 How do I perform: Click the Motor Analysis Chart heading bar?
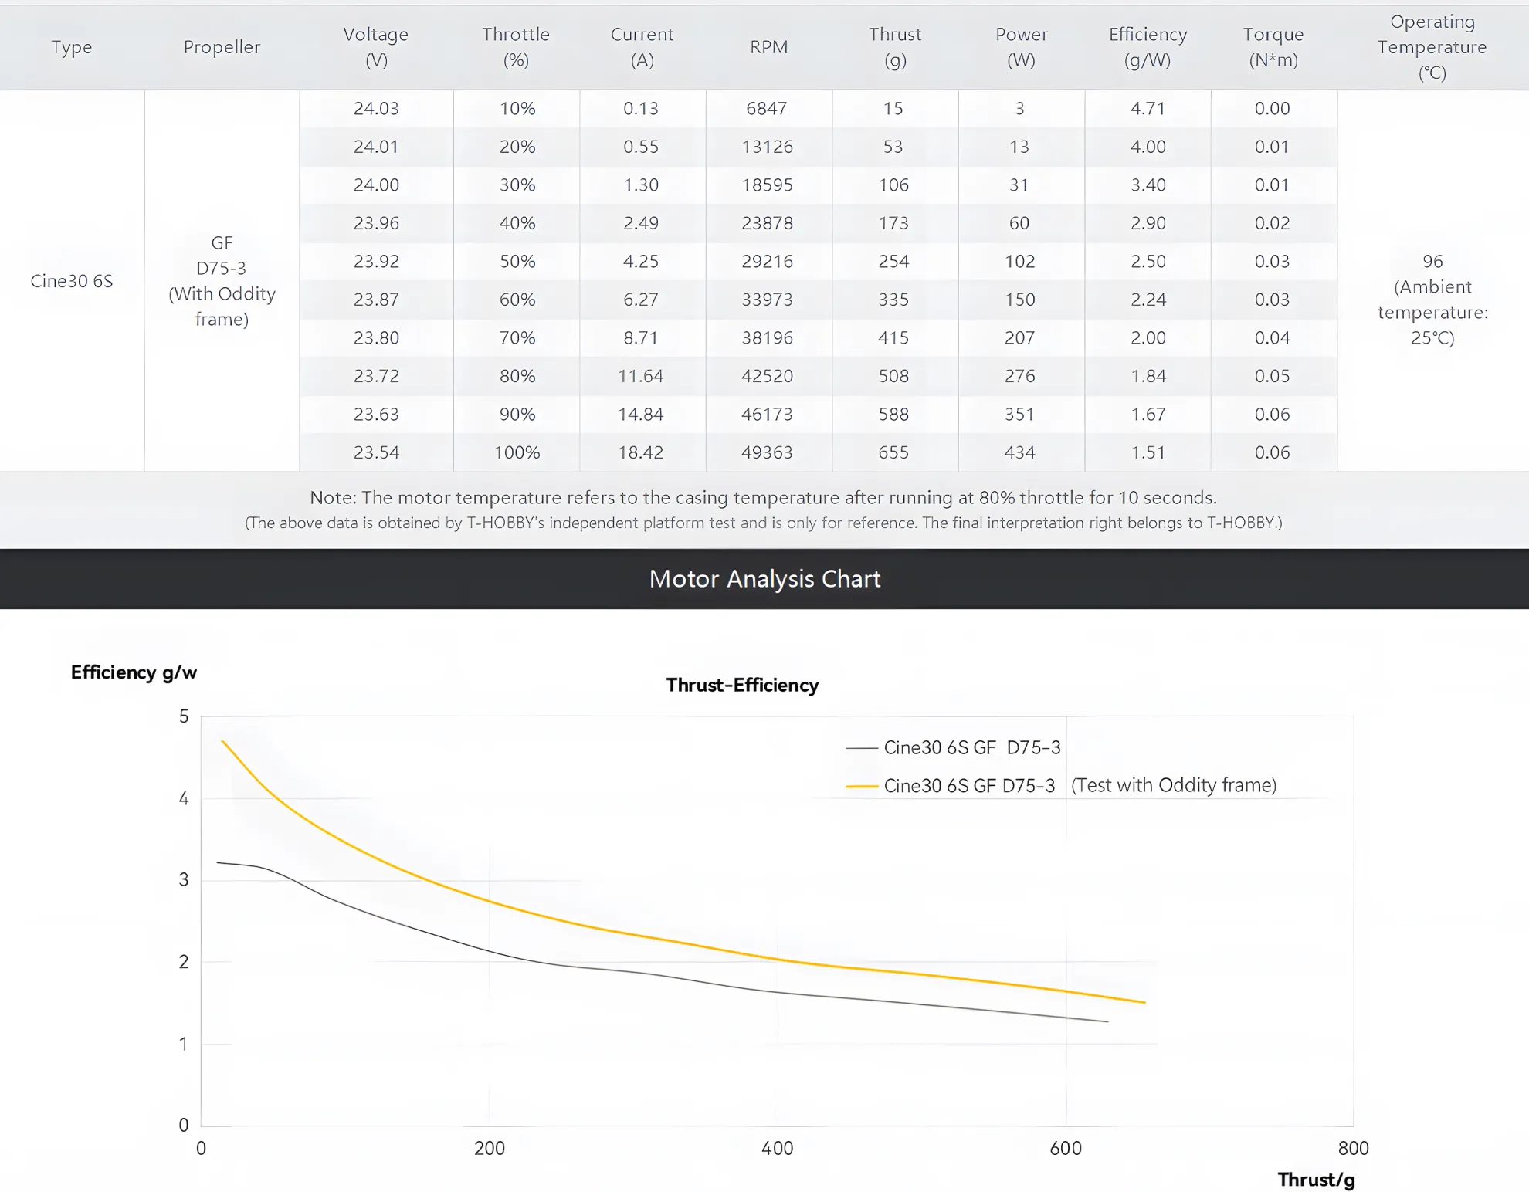pyautogui.click(x=764, y=579)
